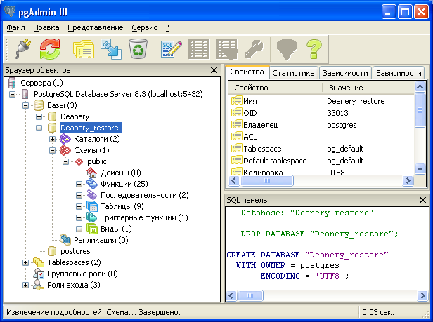Viewport: 433px width, 322px height.
Task: Expand the Tablespaces (2) node
Action: click(25, 263)
